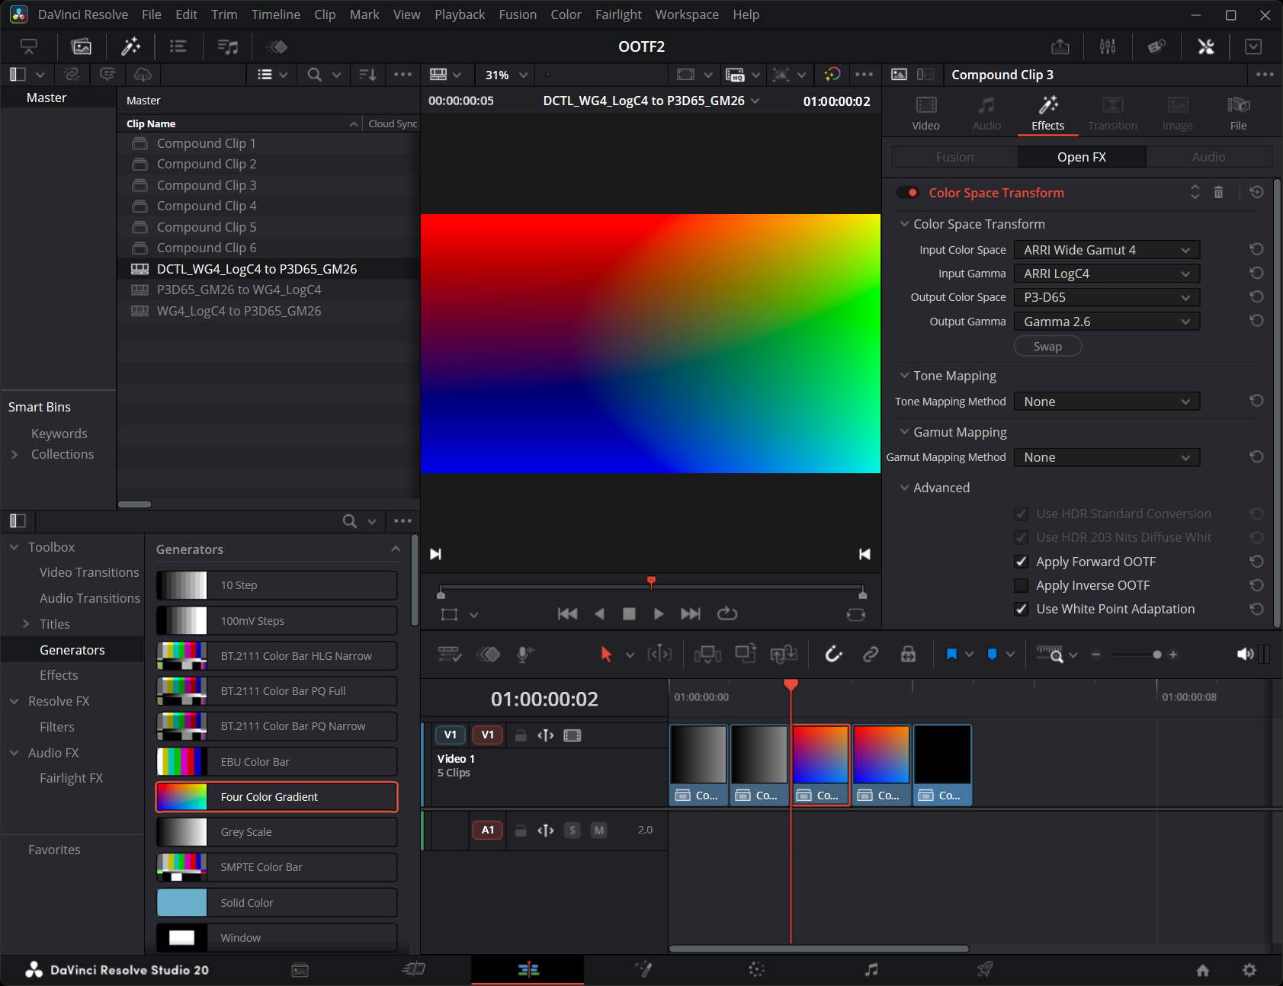The width and height of the screenshot is (1283, 986).
Task: Choose the Trim Edit Mode tool
Action: (659, 654)
